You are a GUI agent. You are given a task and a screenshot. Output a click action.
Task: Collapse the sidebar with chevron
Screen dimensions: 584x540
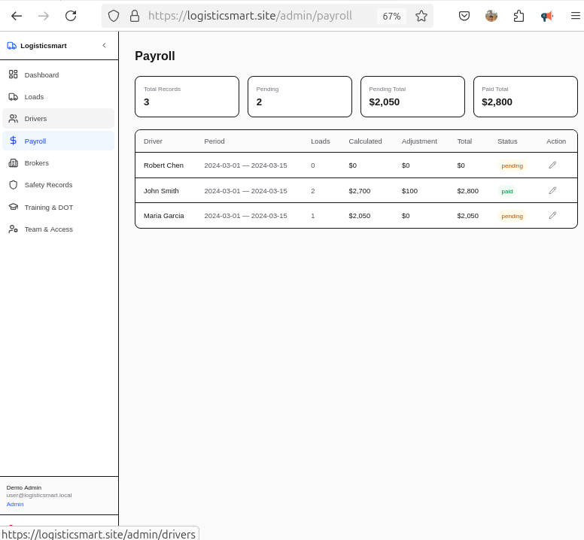105,45
